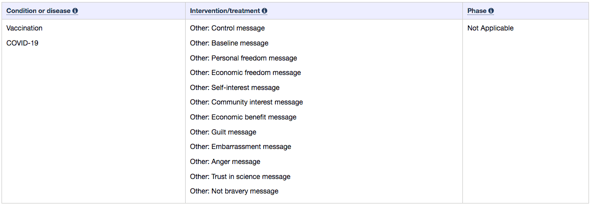591x206 pixels.
Task: Click Other: Economic benefit message
Action: coord(243,117)
